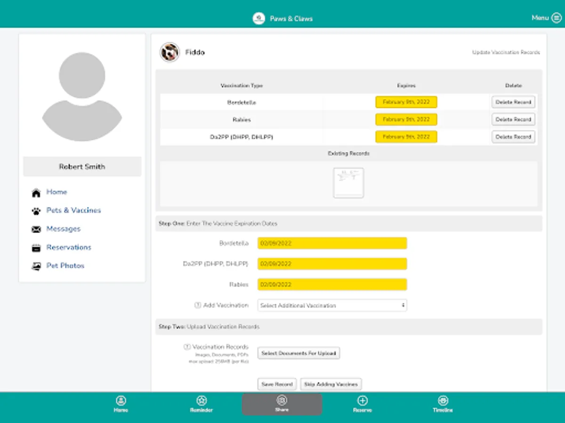Image resolution: width=565 pixels, height=423 pixels.
Task: Click the calendar icon for Reservations
Action: (x=36, y=248)
